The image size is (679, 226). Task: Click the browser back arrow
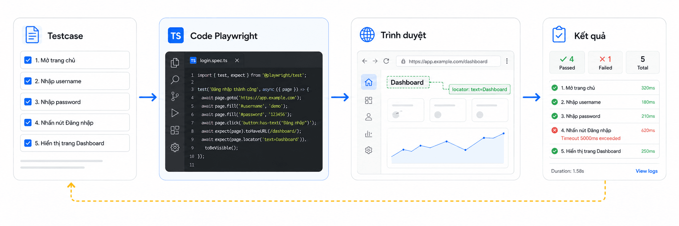pyautogui.click(x=365, y=61)
